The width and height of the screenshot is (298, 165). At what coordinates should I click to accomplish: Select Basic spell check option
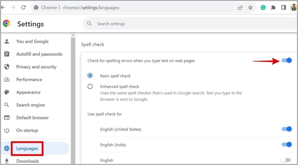click(90, 76)
